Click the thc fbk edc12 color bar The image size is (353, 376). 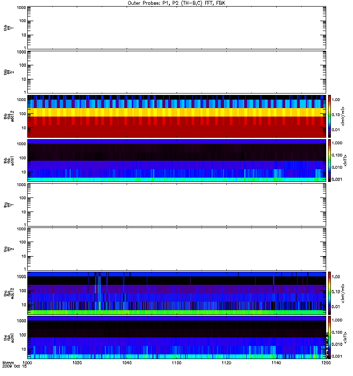pyautogui.click(x=329, y=293)
